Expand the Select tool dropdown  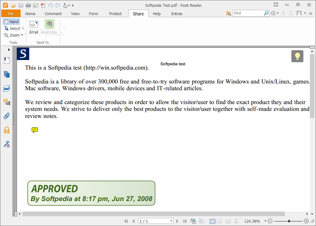[x=23, y=28]
